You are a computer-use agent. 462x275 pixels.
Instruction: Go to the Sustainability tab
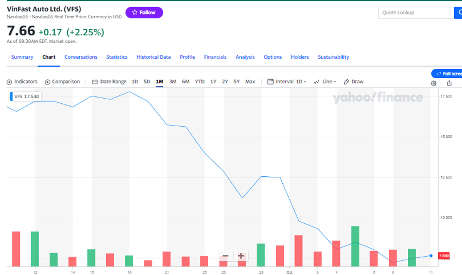tap(333, 57)
